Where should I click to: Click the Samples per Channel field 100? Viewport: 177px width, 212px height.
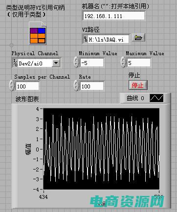pos(27,86)
